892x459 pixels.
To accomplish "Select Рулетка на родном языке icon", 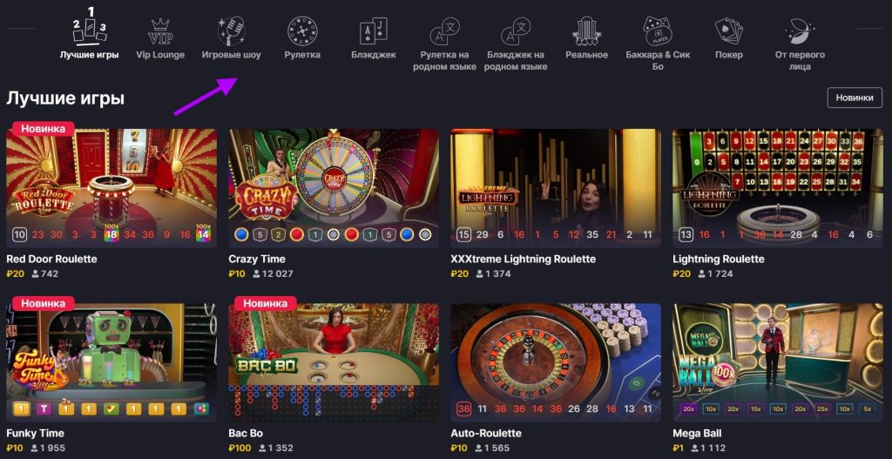I will (x=445, y=31).
